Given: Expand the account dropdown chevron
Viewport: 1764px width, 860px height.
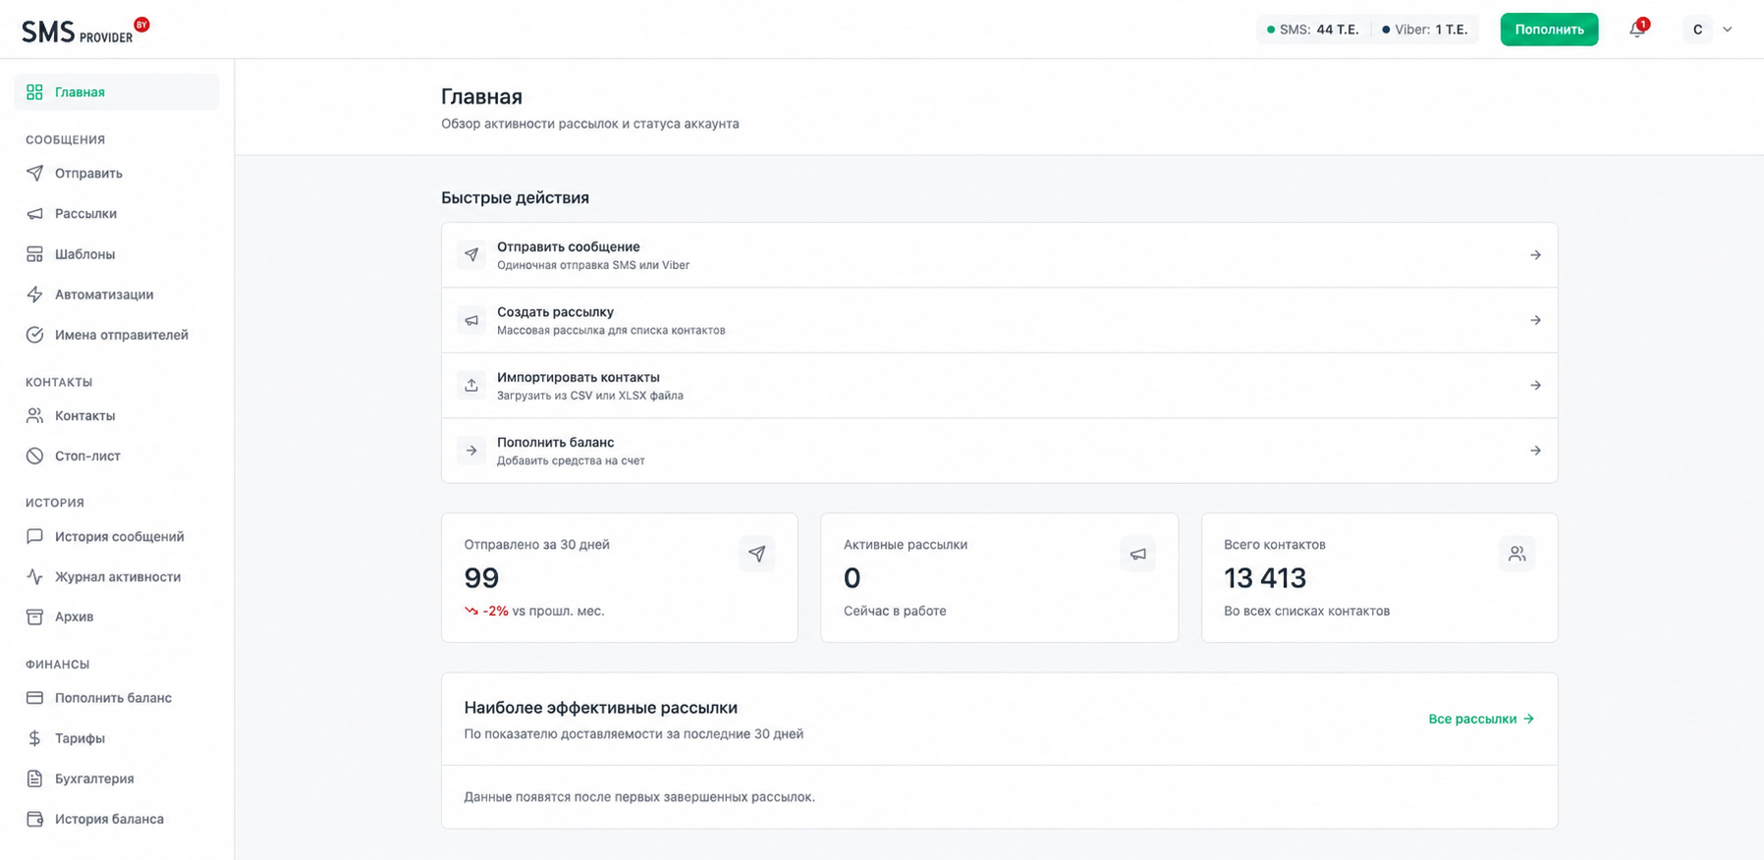Looking at the screenshot, I should [1728, 29].
